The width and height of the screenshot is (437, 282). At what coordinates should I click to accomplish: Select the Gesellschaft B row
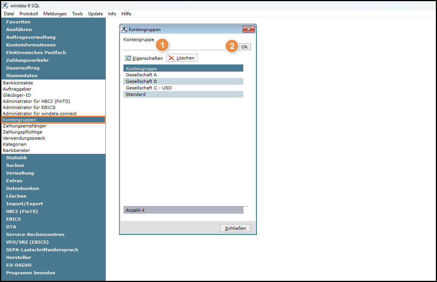pos(183,81)
